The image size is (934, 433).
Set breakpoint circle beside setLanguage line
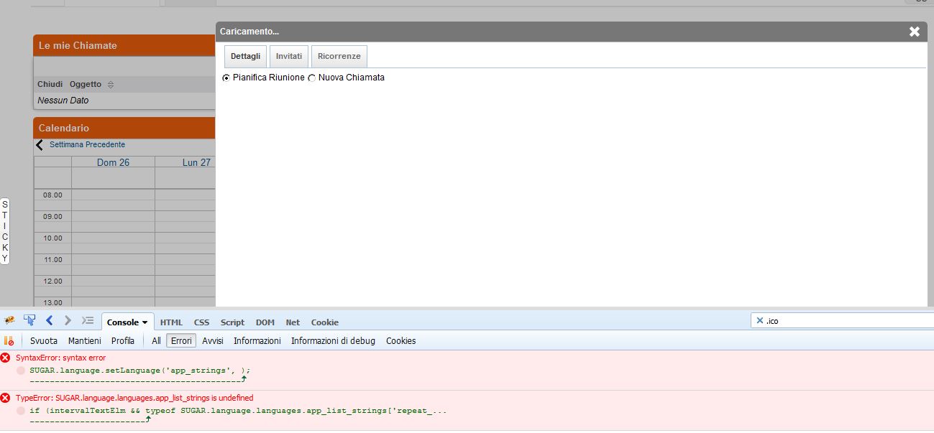tap(21, 371)
